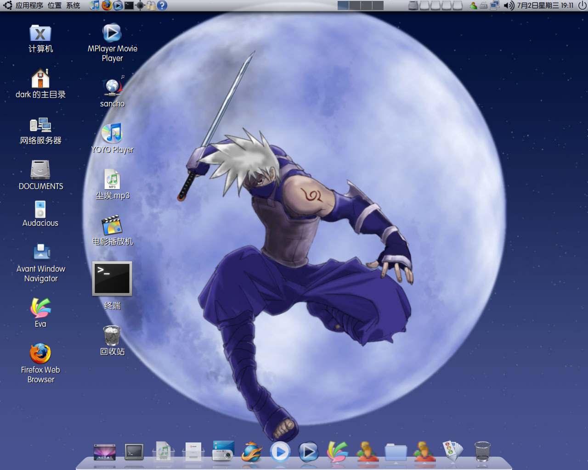Select the YOYO Player desktop icon
Screen dimensions: 588x470
(x=112, y=133)
